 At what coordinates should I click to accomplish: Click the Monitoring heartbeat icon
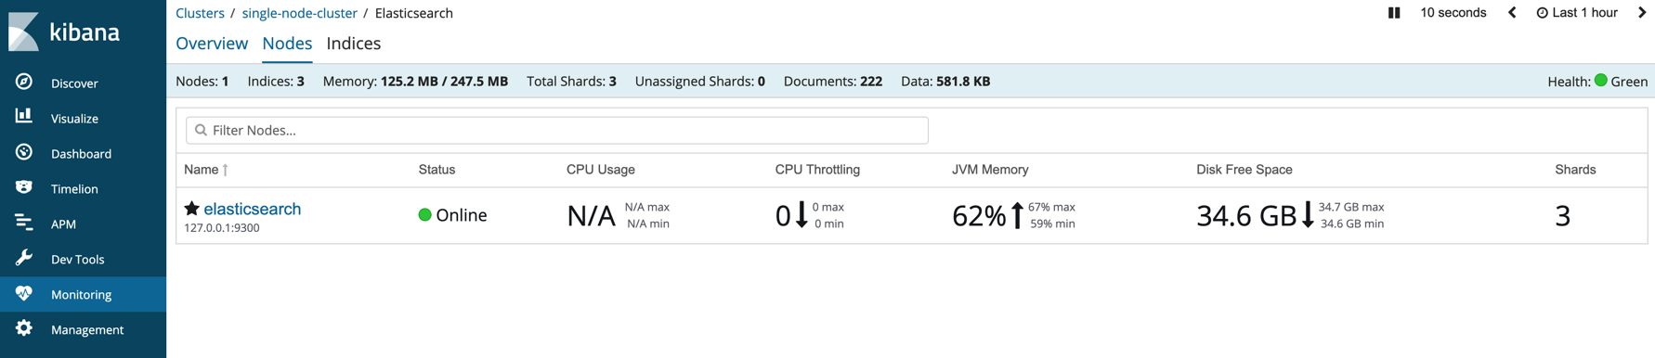[24, 293]
